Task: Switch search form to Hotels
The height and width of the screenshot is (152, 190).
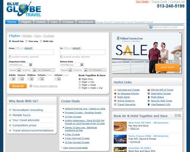Action: pos(27,36)
